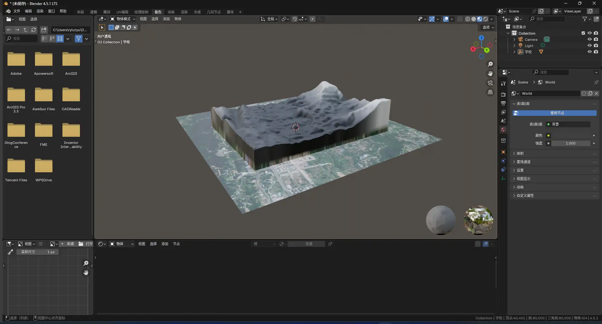This screenshot has width=602, height=324.
Task: Toggle snapping with the magnet icon
Action: pos(294,19)
